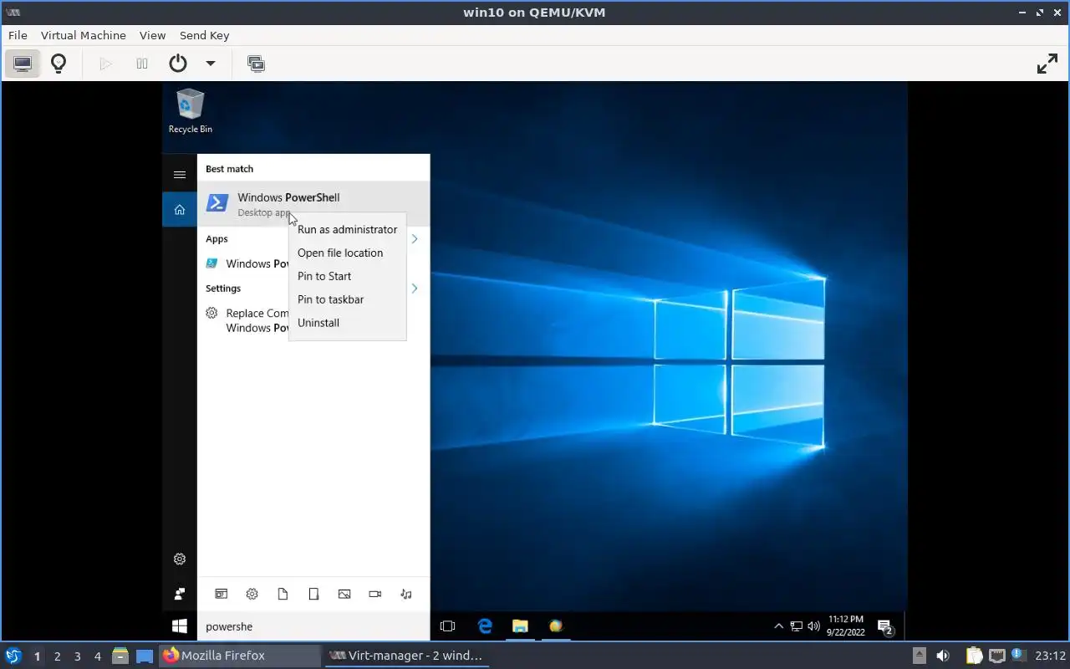Open the Windows PowerShell result under Apps
The width and height of the screenshot is (1070, 669).
click(247, 263)
